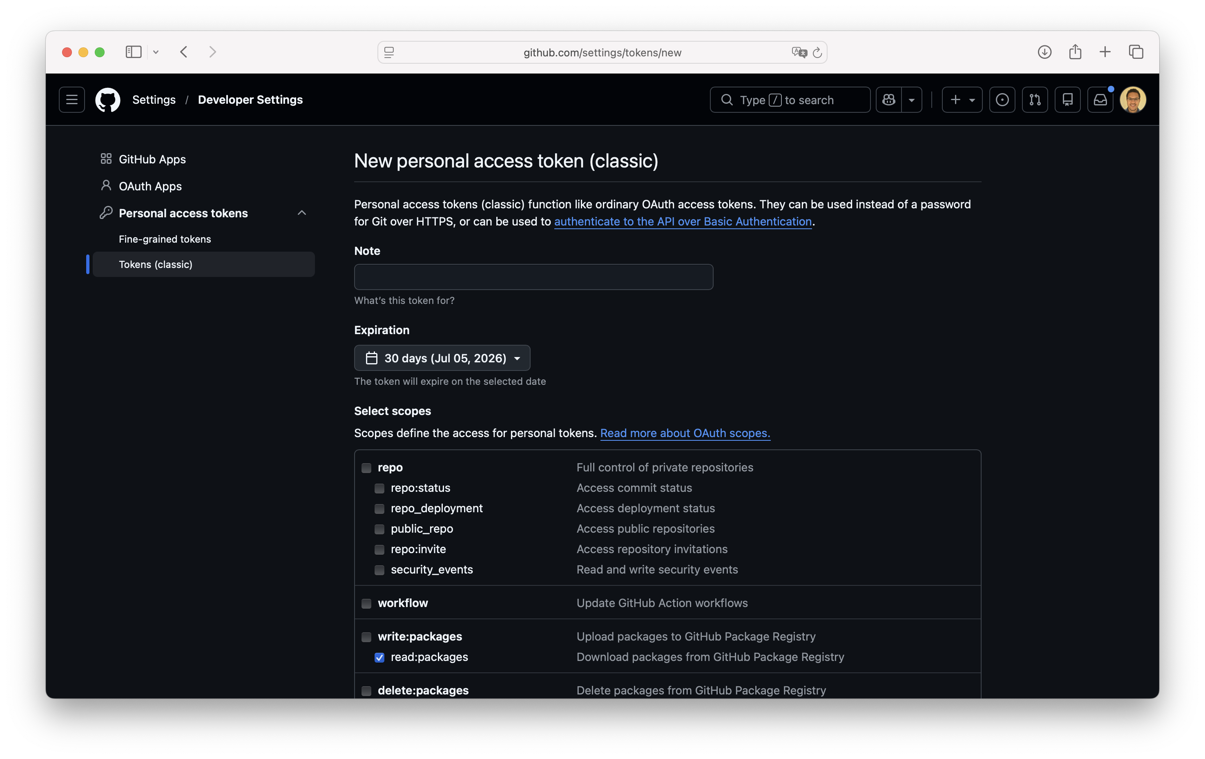Open the user profile avatar menu

[1133, 100]
